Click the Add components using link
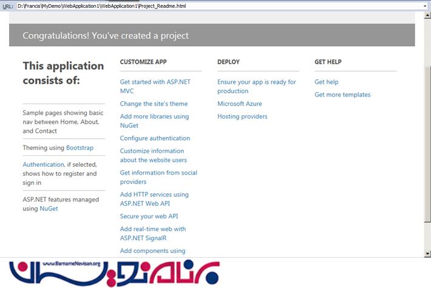 pos(152,250)
